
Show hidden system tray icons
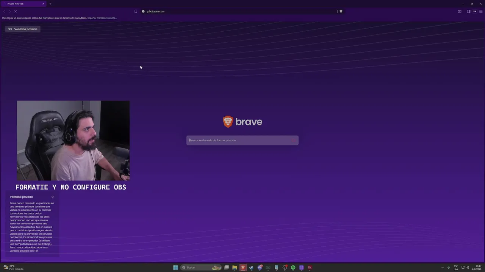[x=442, y=267]
